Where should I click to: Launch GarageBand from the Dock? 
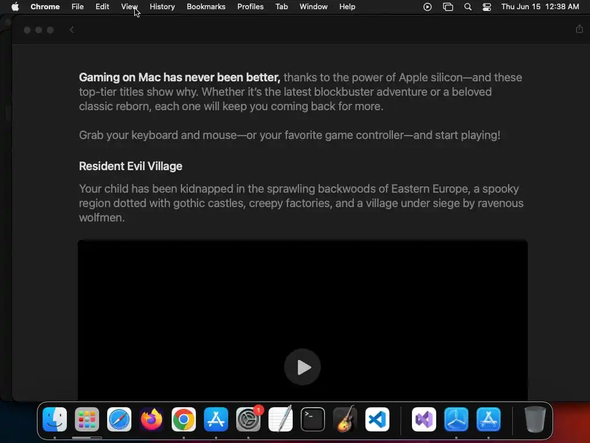pyautogui.click(x=345, y=419)
